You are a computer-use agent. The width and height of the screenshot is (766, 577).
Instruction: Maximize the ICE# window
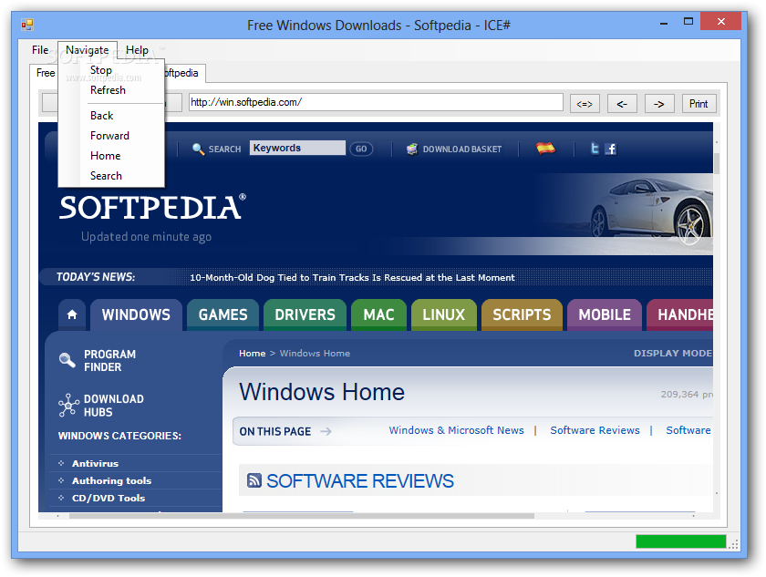coord(688,21)
